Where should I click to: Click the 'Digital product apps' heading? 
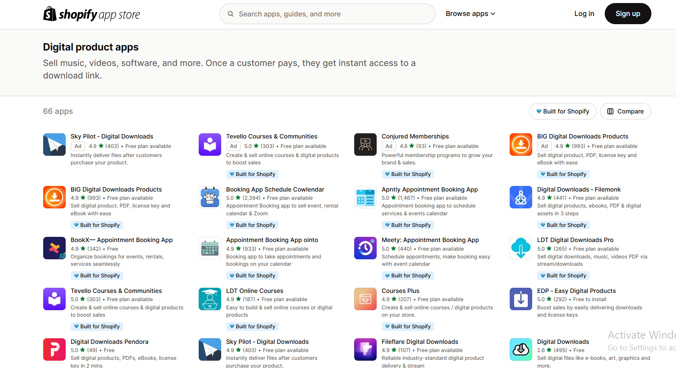(91, 47)
